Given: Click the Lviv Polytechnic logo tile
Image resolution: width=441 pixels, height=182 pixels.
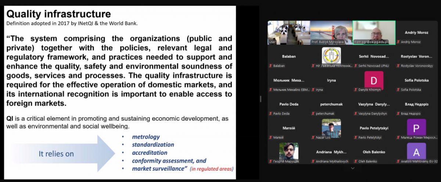Looking at the screenshot, I should click(331, 55).
